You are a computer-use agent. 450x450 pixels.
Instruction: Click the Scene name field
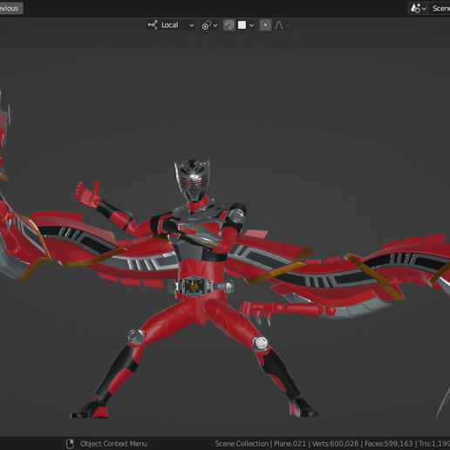[440, 9]
